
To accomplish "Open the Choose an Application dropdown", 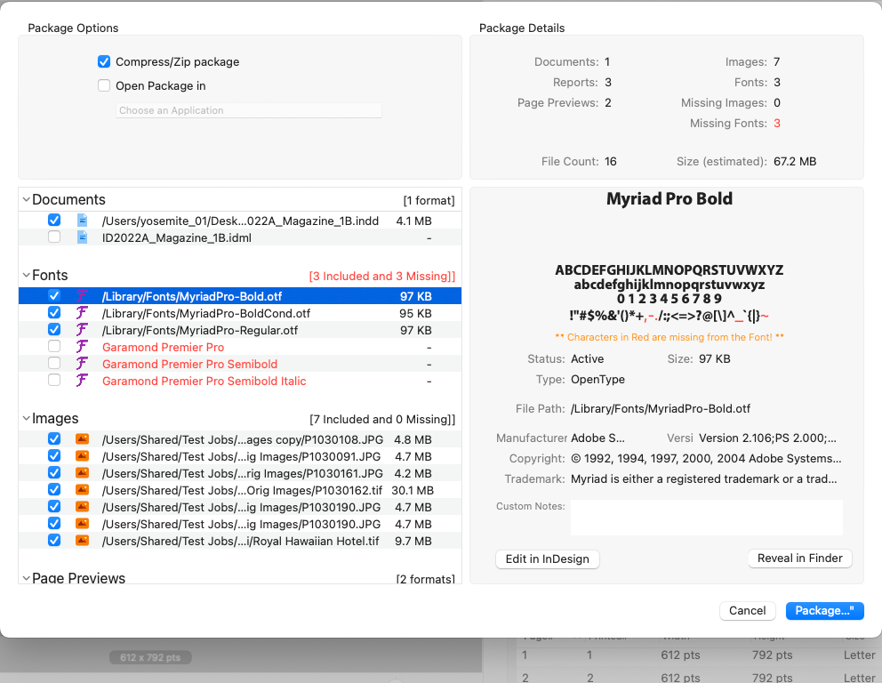I will 249,110.
